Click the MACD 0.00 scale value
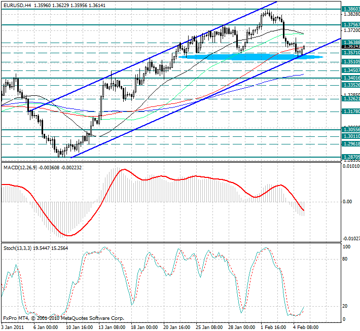This screenshot has height=331, width=360. pyautogui.click(x=347, y=202)
